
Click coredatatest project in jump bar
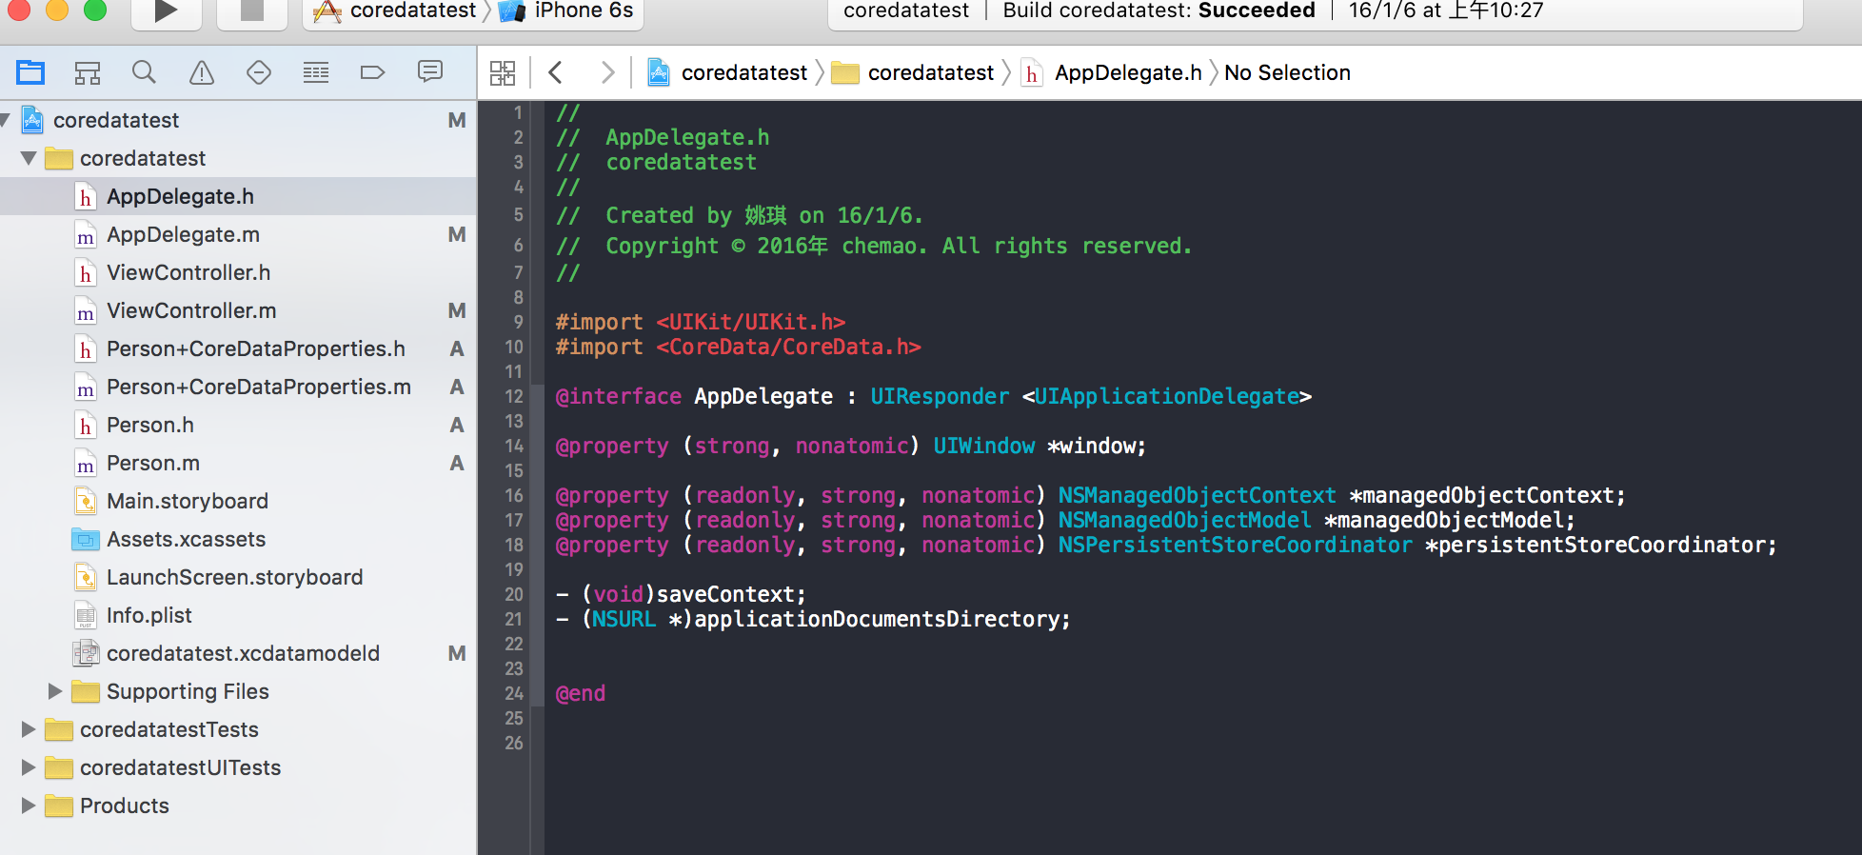pyautogui.click(x=727, y=73)
